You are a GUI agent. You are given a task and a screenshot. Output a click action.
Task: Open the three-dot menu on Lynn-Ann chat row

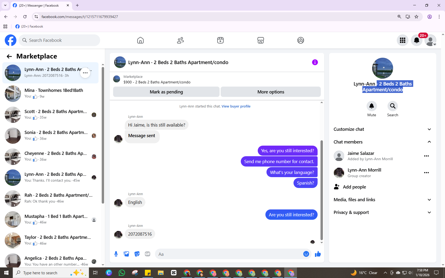[85, 73]
